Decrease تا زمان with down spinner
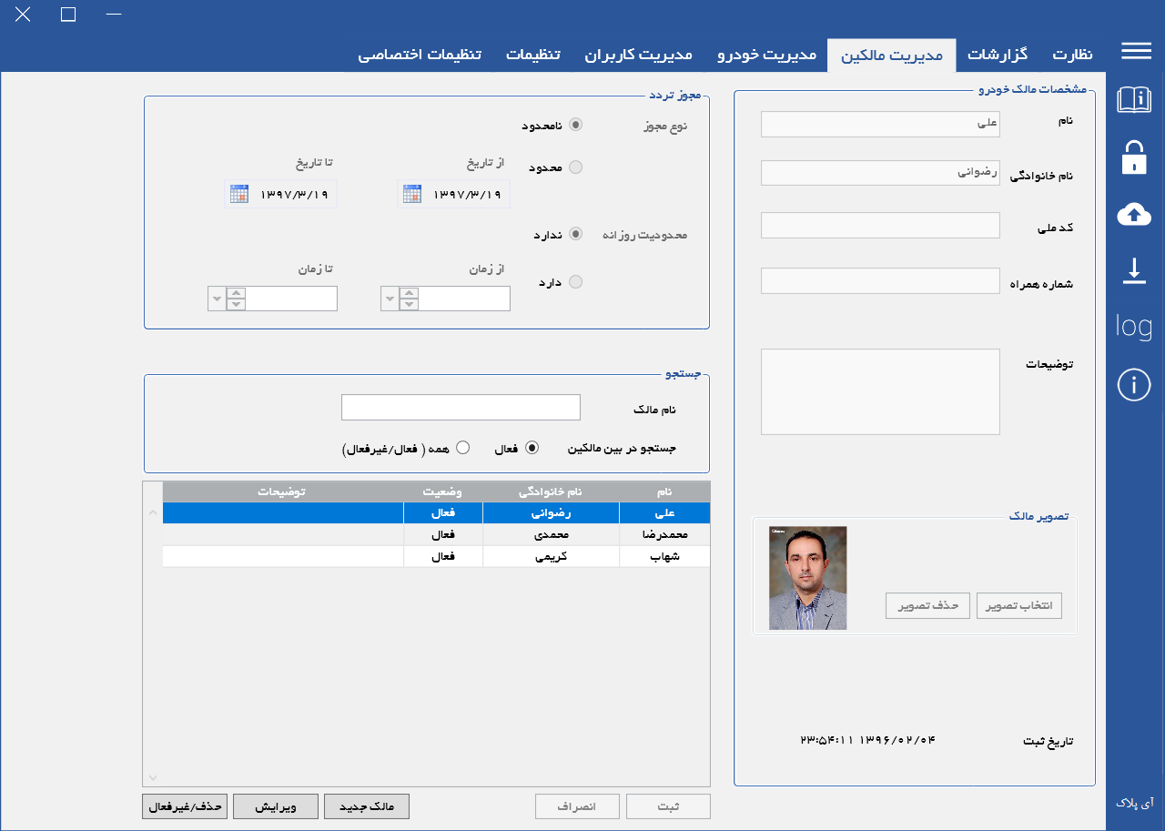This screenshot has height=831, width=1165. click(x=237, y=304)
